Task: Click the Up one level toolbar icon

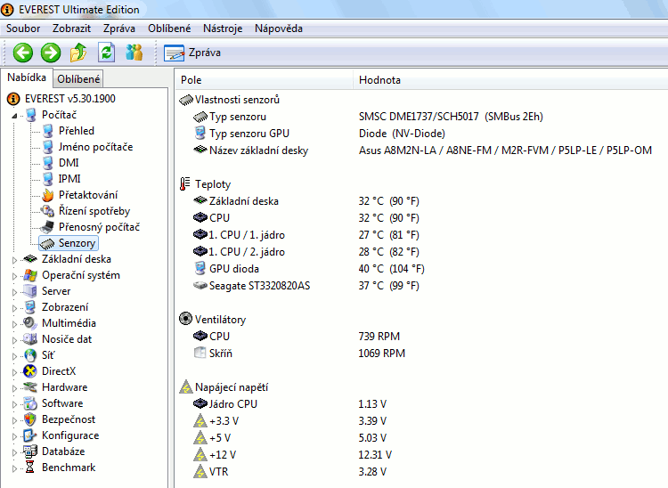Action: [x=79, y=53]
